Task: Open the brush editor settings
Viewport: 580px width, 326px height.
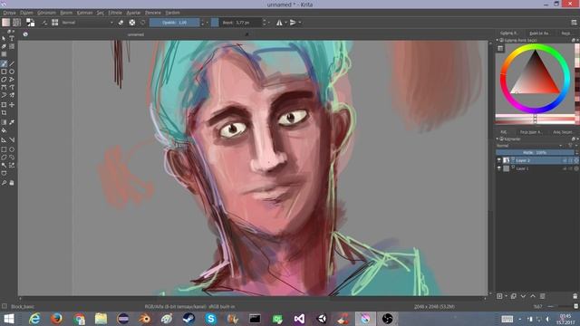Action: (44, 23)
